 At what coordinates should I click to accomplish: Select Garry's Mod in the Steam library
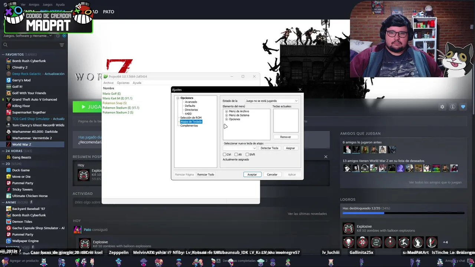click(21, 80)
